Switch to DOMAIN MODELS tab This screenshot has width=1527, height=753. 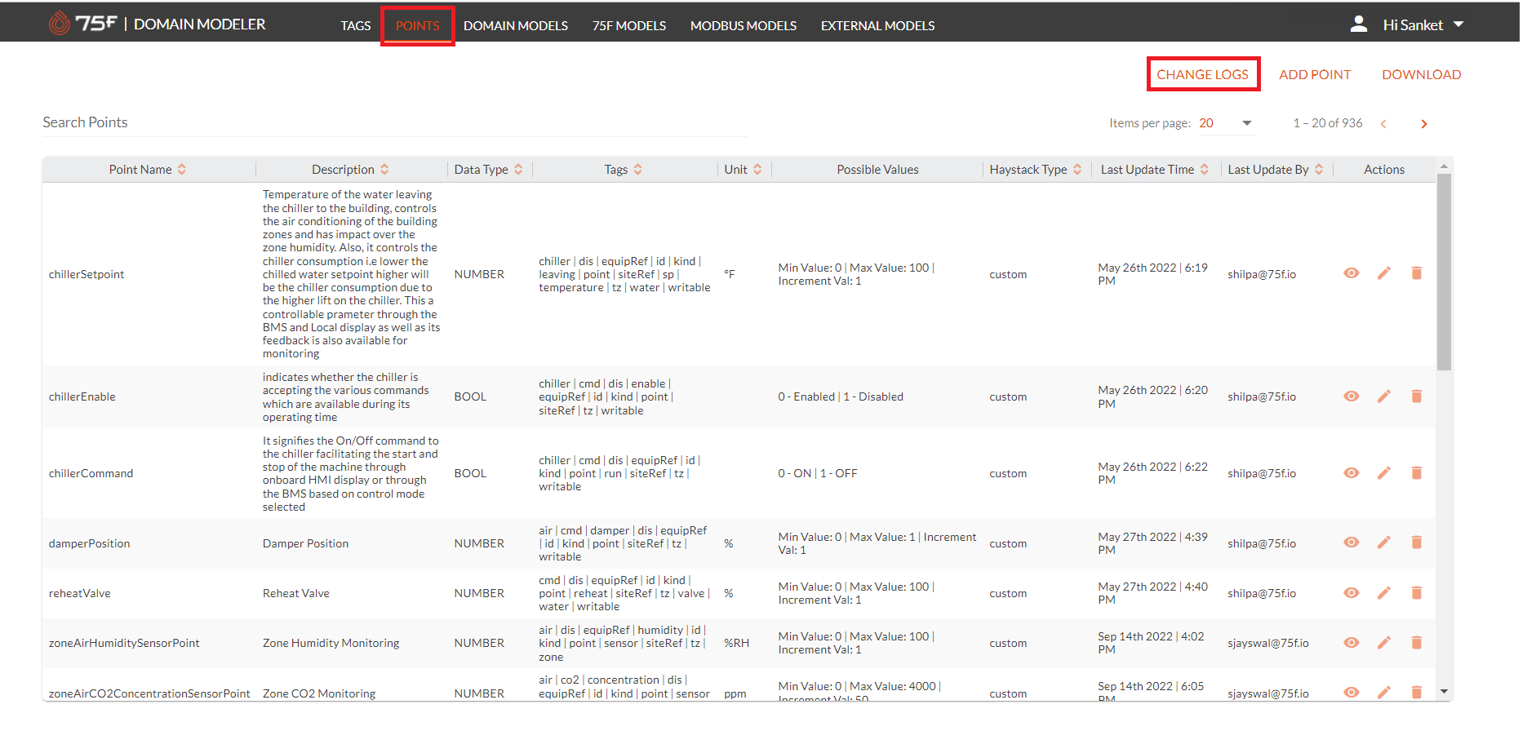[516, 25]
